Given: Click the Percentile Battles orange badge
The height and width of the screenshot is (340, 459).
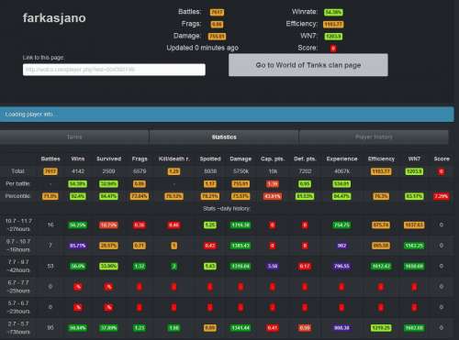Looking at the screenshot, I should click(x=50, y=196).
